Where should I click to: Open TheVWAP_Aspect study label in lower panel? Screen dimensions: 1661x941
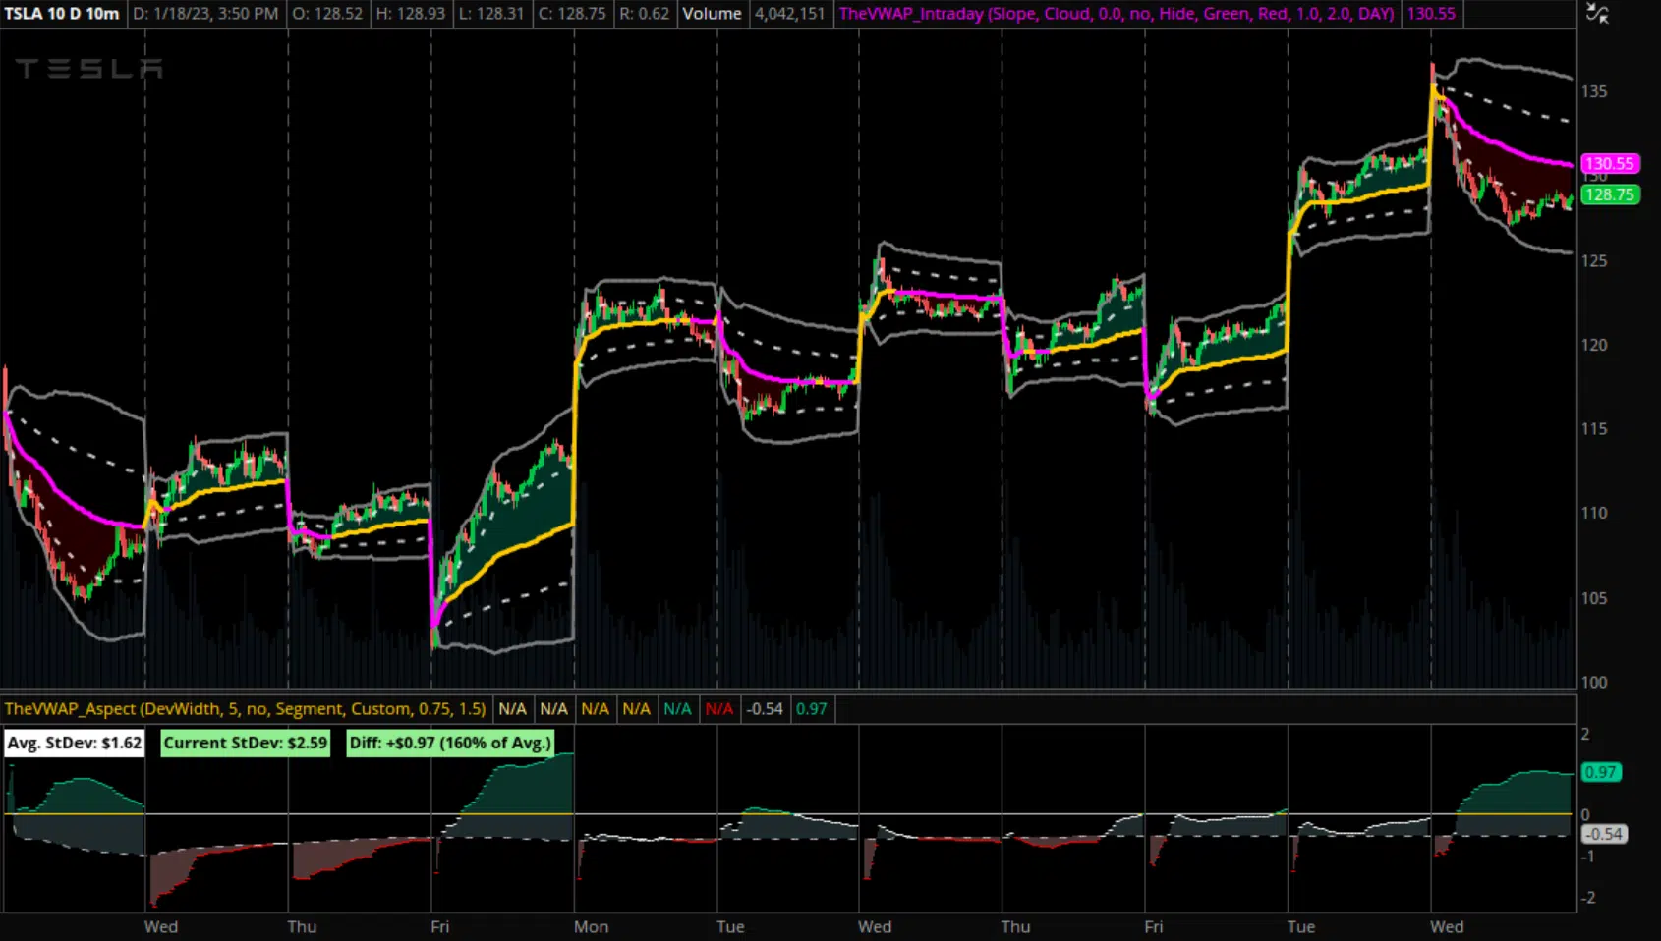(245, 709)
